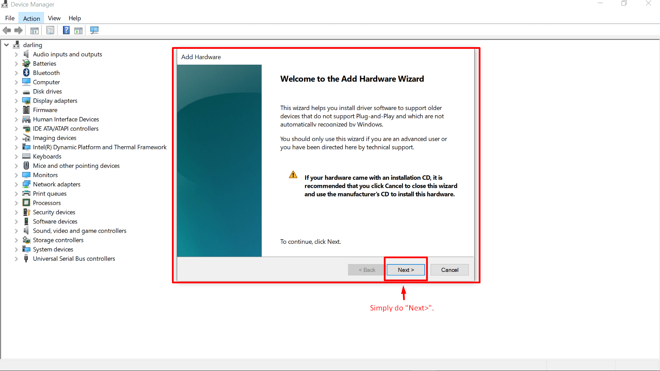This screenshot has height=371, width=660.
Task: Collapse the darling root node
Action: pos(7,45)
